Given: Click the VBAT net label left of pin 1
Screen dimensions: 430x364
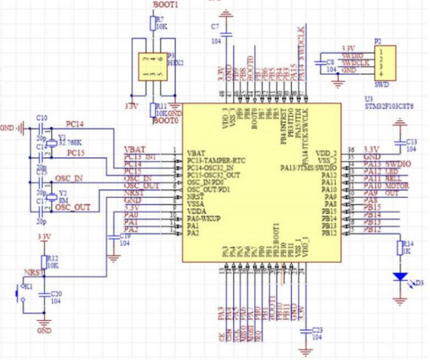Looking at the screenshot, I should [135, 149].
